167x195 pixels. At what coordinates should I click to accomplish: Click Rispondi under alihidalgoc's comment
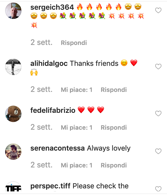click(x=114, y=90)
